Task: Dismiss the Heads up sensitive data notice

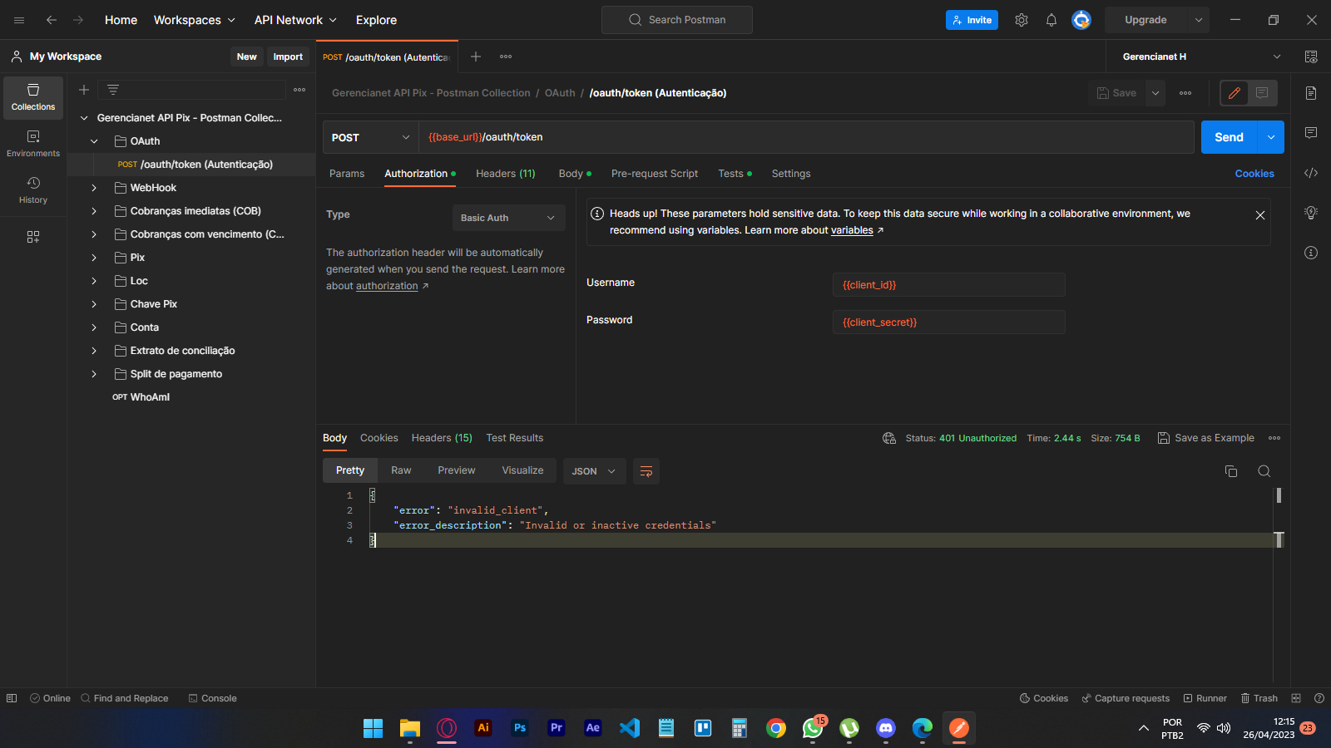Action: pos(1260,215)
